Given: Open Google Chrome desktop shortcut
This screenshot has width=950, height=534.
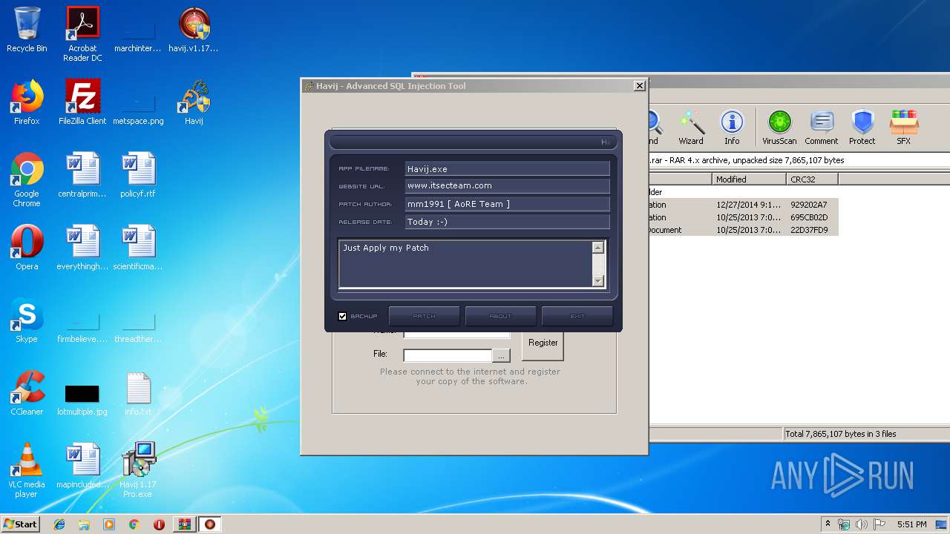Looking at the screenshot, I should click(27, 179).
